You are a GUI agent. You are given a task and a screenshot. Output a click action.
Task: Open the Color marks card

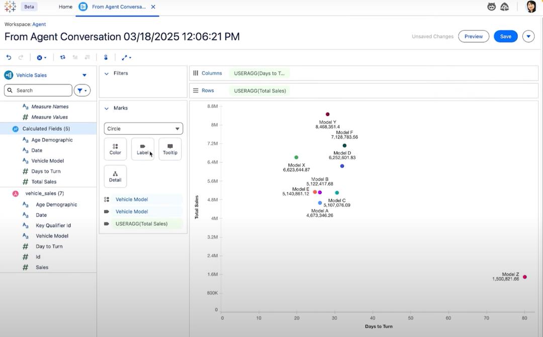click(115, 149)
